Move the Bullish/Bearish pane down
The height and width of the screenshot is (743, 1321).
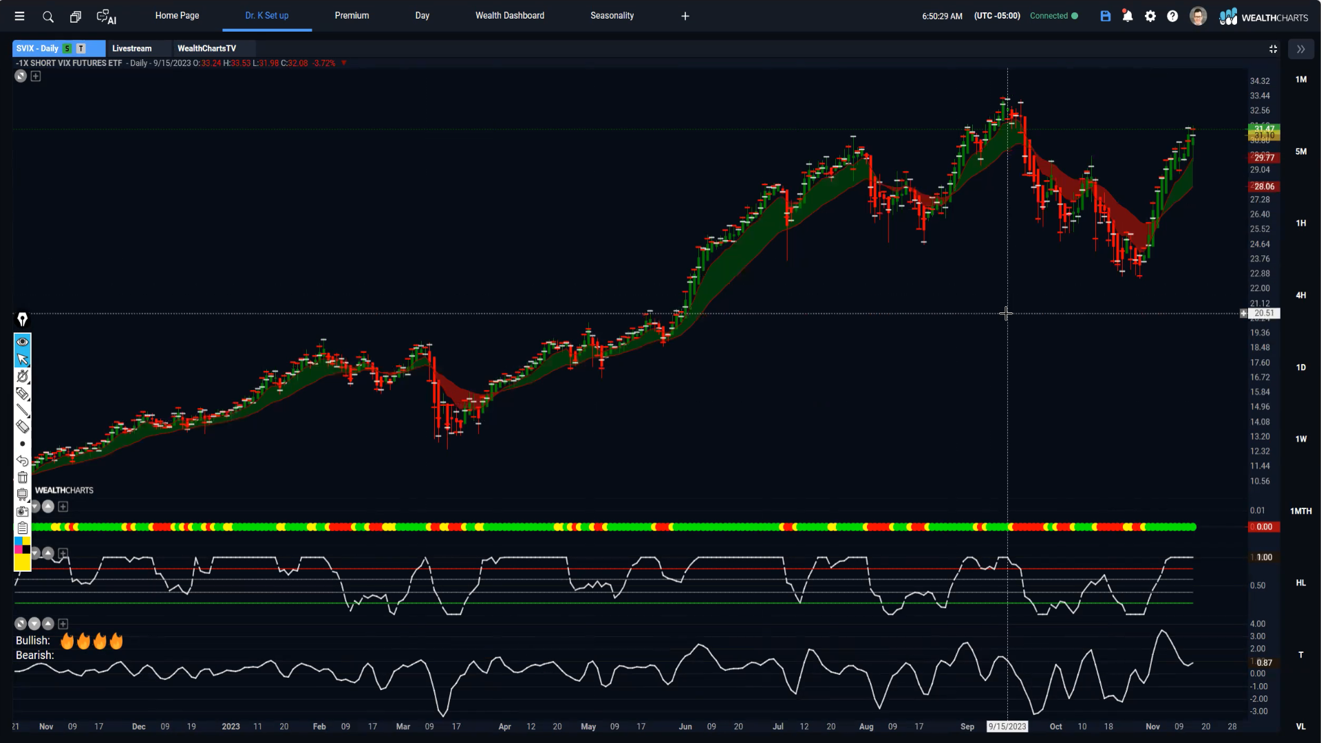click(x=34, y=624)
